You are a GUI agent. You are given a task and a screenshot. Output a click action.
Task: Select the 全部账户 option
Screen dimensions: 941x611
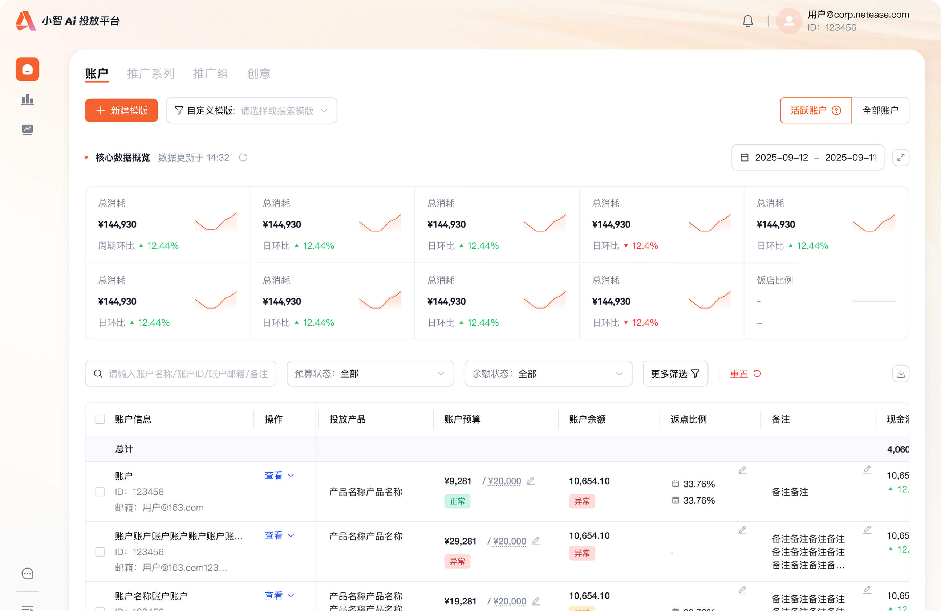pyautogui.click(x=880, y=111)
